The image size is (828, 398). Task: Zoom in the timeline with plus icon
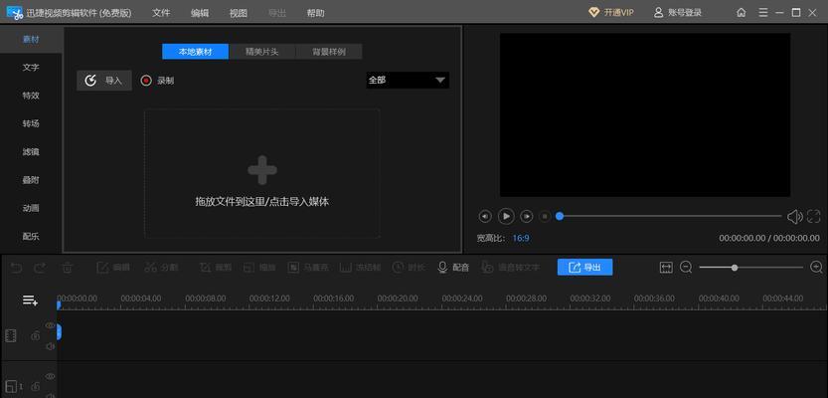(x=816, y=268)
